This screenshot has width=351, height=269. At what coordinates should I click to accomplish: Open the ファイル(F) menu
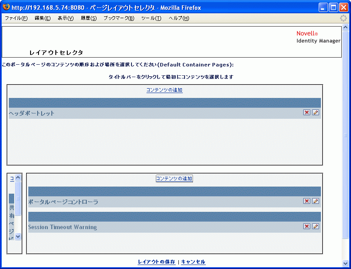click(16, 18)
